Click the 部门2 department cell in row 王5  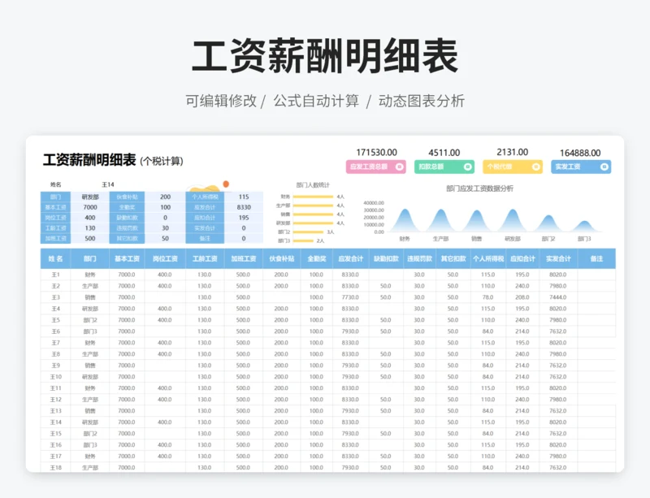click(90, 320)
